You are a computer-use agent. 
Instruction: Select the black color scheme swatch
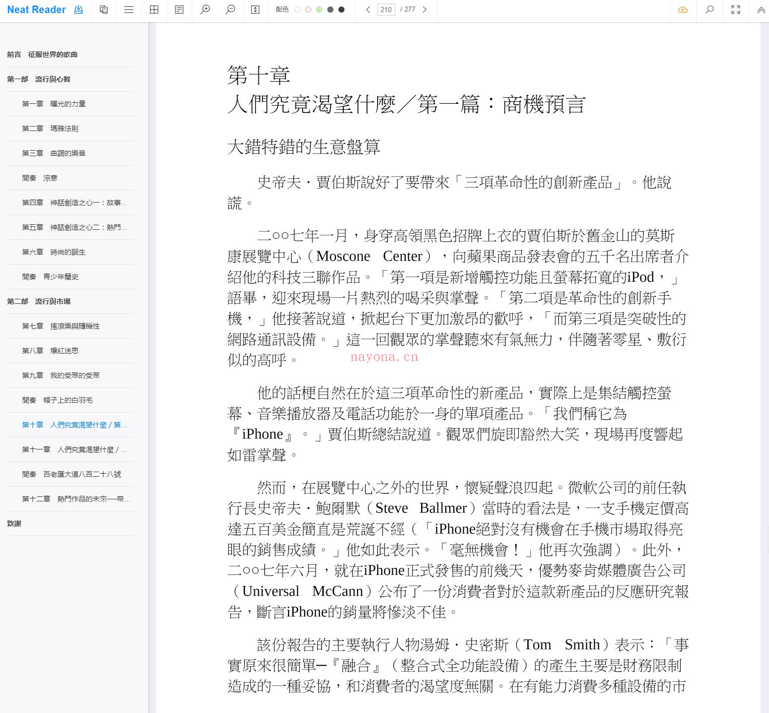pos(341,10)
